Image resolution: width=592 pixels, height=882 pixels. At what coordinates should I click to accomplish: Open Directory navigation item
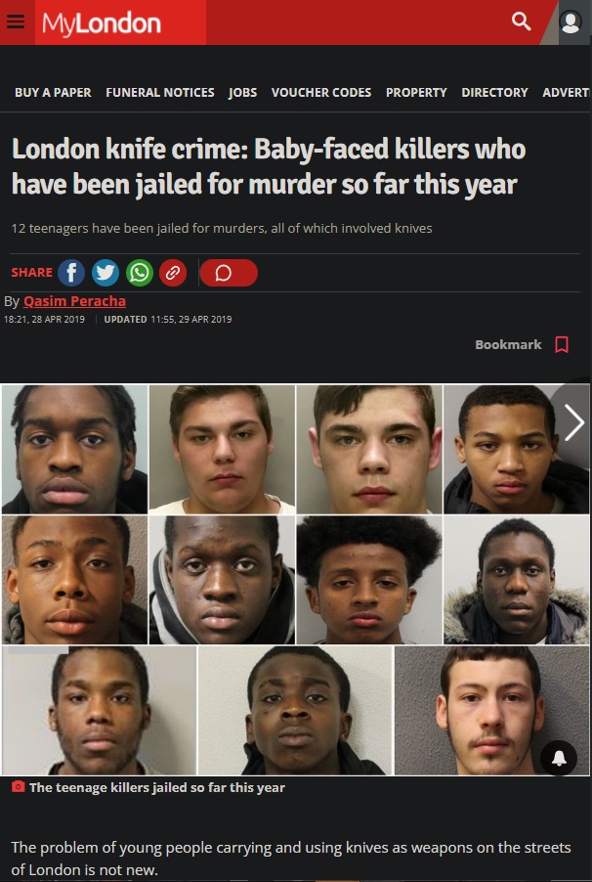494,92
